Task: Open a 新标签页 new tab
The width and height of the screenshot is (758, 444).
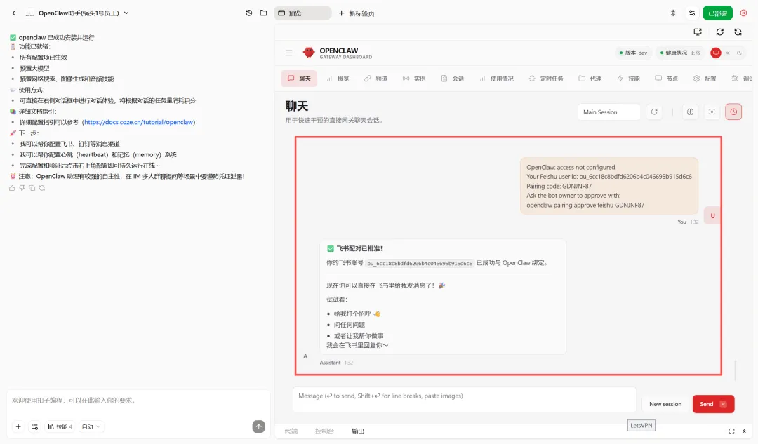Action: 357,13
